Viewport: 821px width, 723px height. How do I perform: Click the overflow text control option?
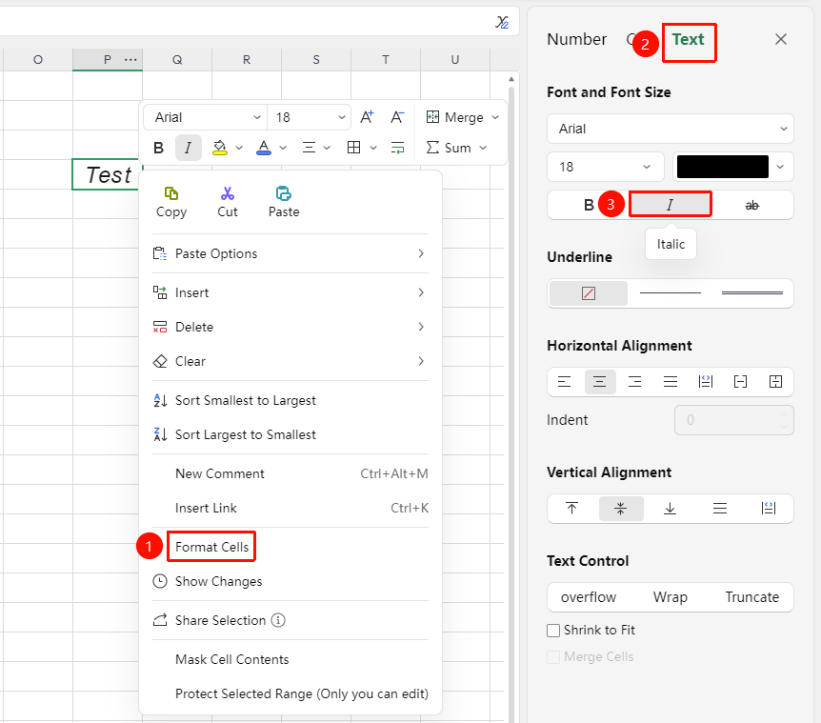click(x=588, y=597)
